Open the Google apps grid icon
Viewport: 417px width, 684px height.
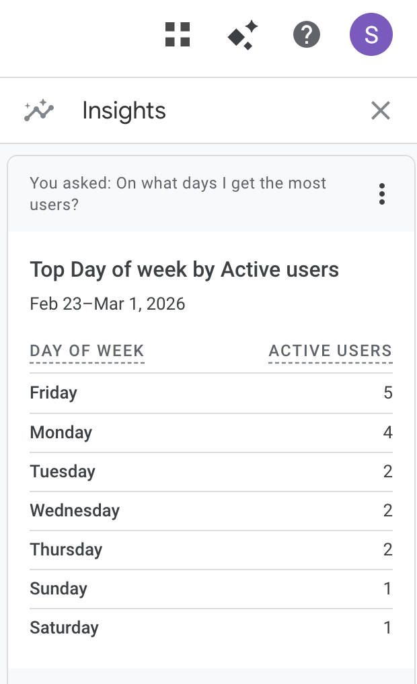tap(178, 34)
